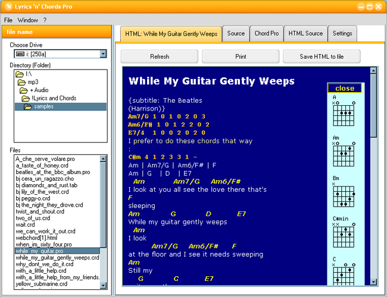Click the C#m chord definition line
The image size is (387, 297).
[163, 157]
